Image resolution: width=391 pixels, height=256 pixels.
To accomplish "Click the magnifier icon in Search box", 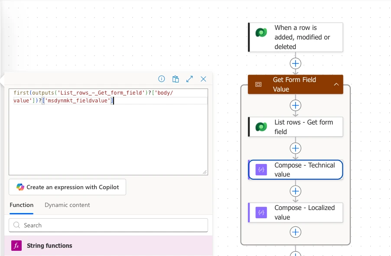I will pos(17,225).
